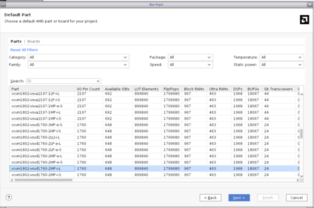Screen dimensions: 314x208
Task: Select the Parts tab
Action: pos(16,41)
